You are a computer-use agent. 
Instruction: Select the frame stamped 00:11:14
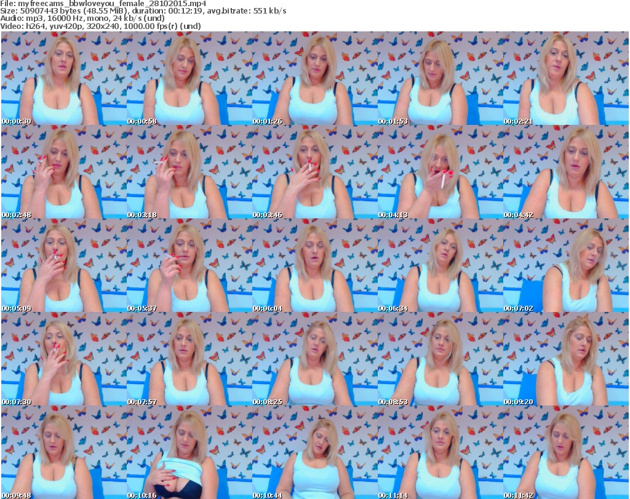[x=440, y=452]
